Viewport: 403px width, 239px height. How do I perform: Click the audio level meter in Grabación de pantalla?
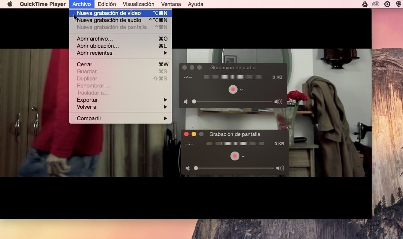235,143
